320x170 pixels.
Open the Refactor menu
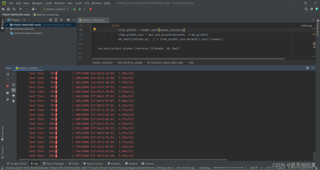pos(60,3)
